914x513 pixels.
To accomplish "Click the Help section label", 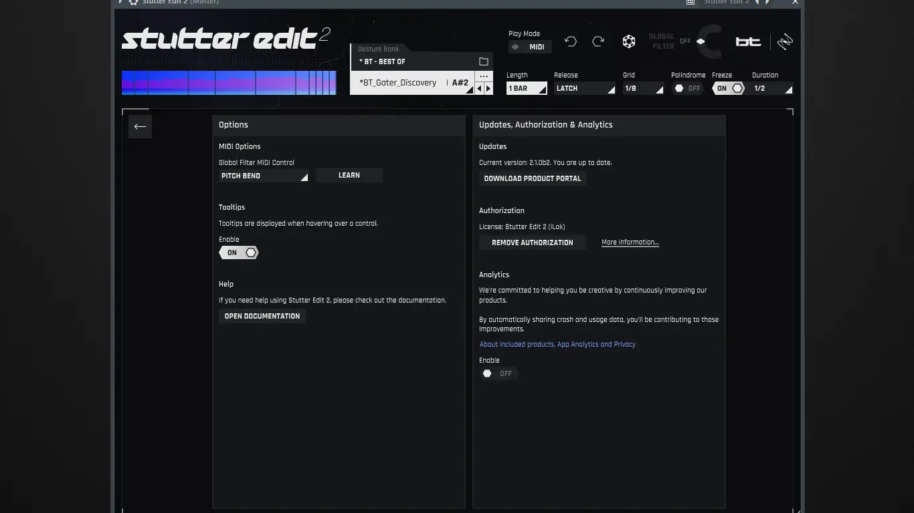I will coord(226,284).
